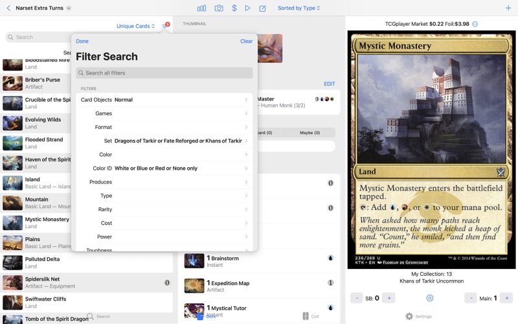Click the TCGplayer Market price text

pyautogui.click(x=427, y=24)
